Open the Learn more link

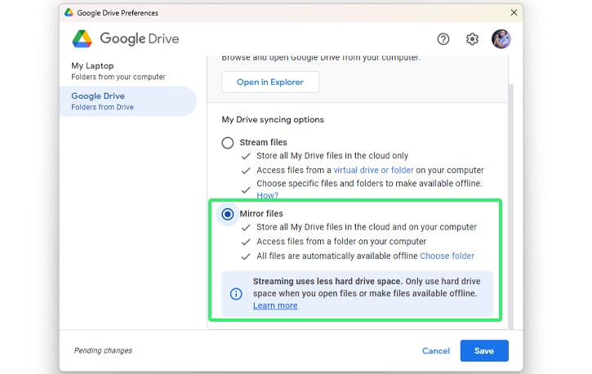tap(275, 305)
